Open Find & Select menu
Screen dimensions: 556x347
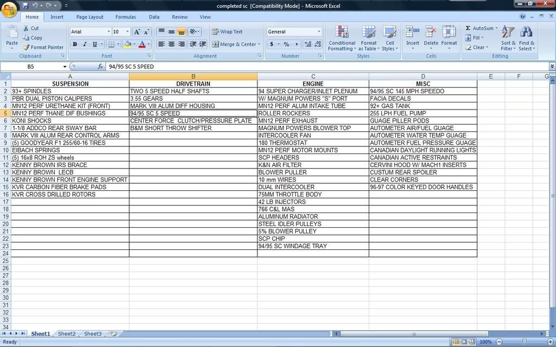coord(527,38)
